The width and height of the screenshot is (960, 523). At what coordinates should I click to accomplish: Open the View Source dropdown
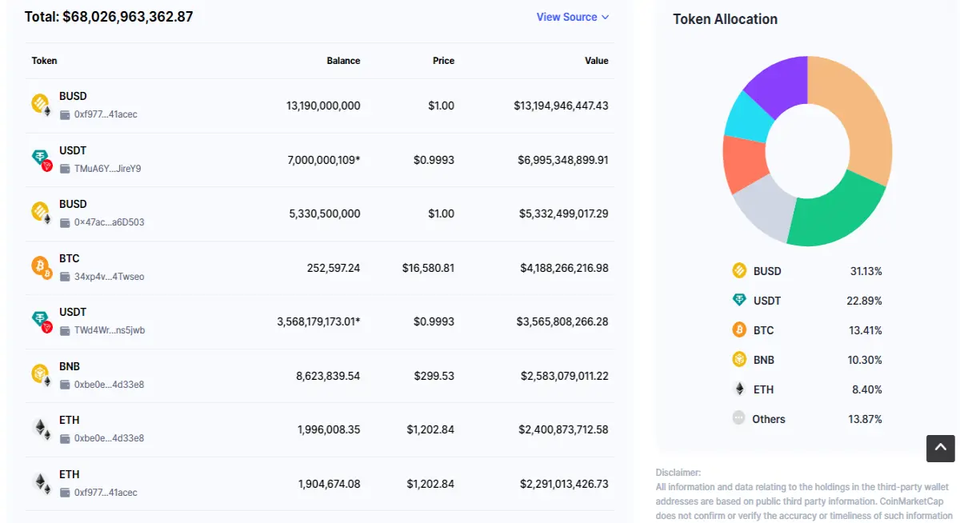pos(573,17)
